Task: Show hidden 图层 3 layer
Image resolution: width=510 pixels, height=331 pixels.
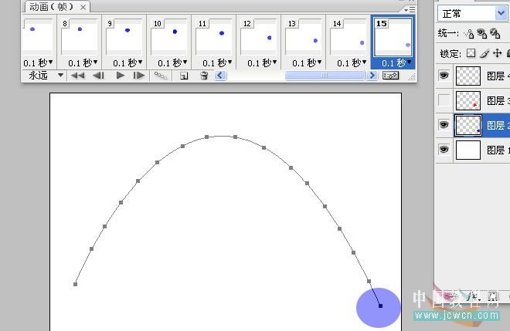Action: pyautogui.click(x=444, y=100)
